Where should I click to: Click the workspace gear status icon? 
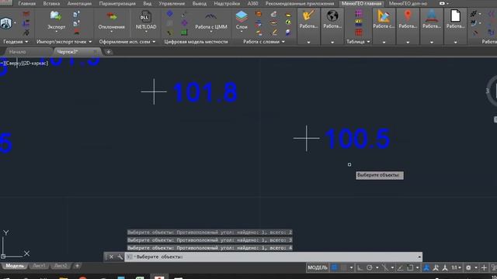click(x=468, y=267)
